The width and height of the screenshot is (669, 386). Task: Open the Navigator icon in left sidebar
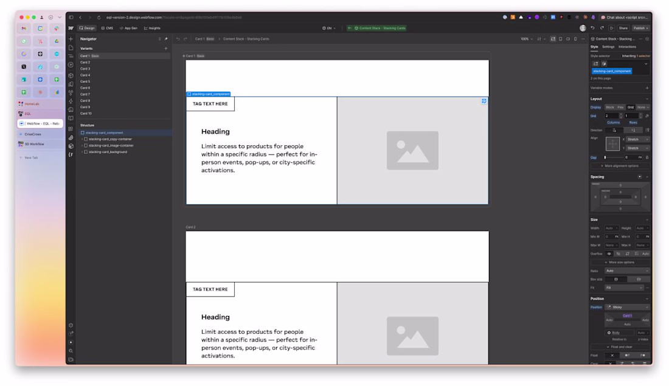pos(71,56)
